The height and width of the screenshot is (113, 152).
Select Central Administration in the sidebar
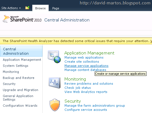point(21,51)
